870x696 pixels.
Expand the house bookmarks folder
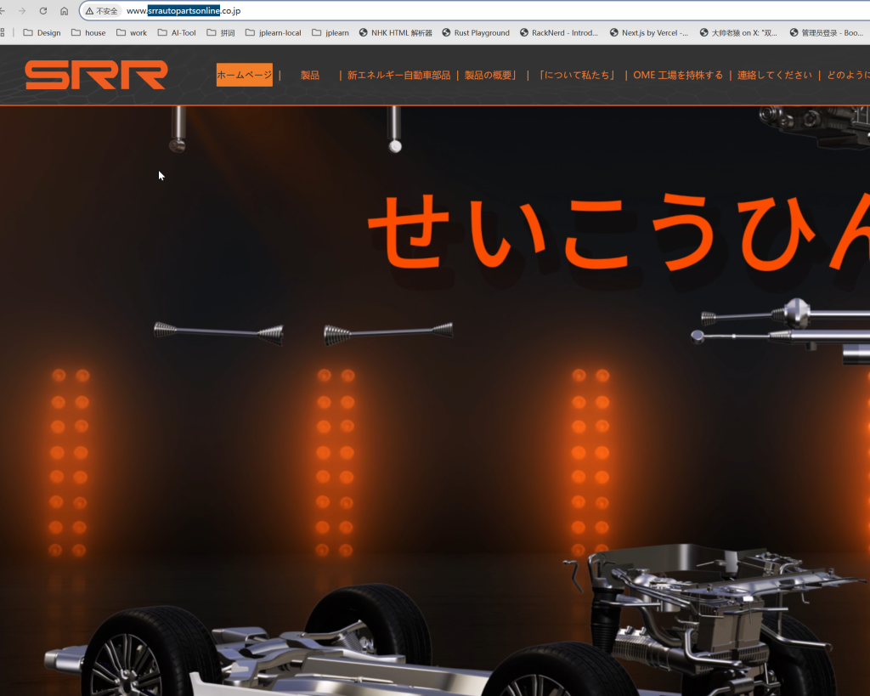88,33
